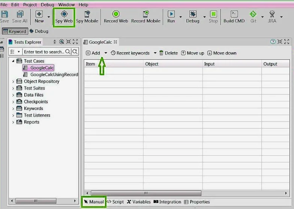Click the Move down button
294x209 pixels.
222,53
